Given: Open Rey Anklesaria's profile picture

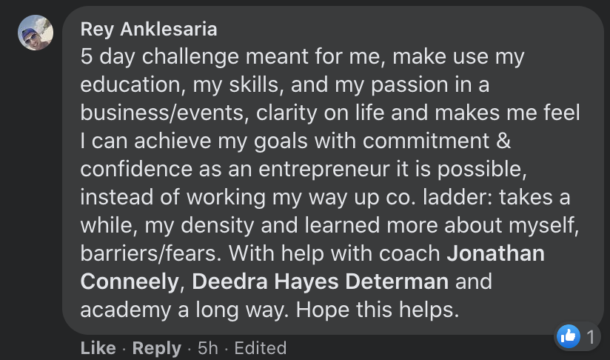Looking at the screenshot, I should [x=36, y=33].
